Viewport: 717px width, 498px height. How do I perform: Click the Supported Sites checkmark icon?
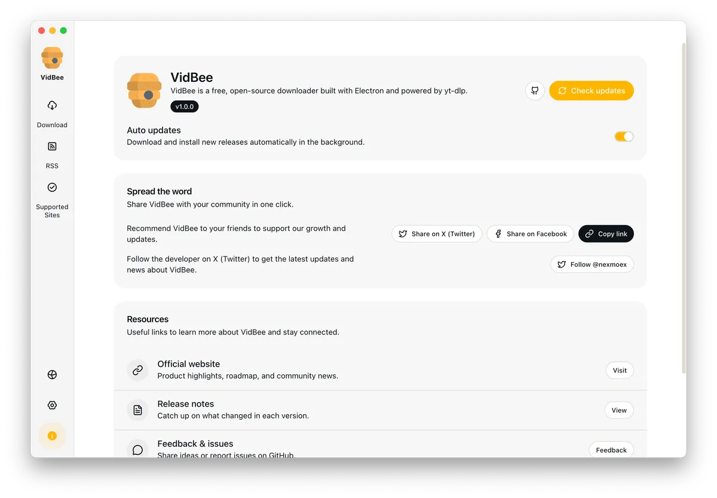click(x=52, y=187)
